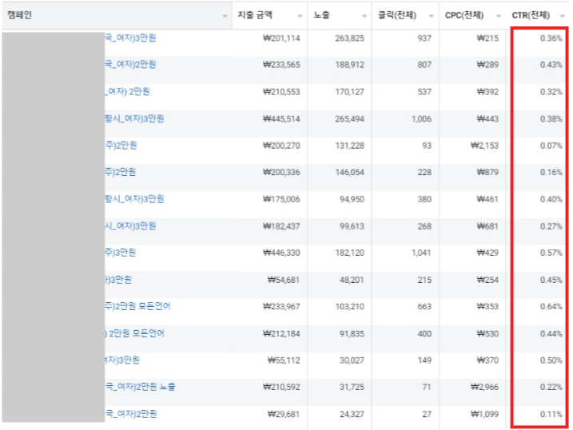This screenshot has width=573, height=430.
Task: Click the 국_여자)2만원 노출 campaign link
Action: (x=140, y=387)
